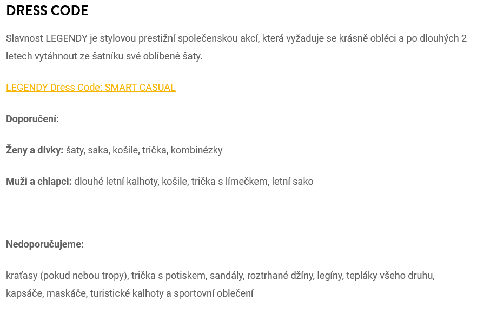Click the word legíny

click(x=329, y=276)
